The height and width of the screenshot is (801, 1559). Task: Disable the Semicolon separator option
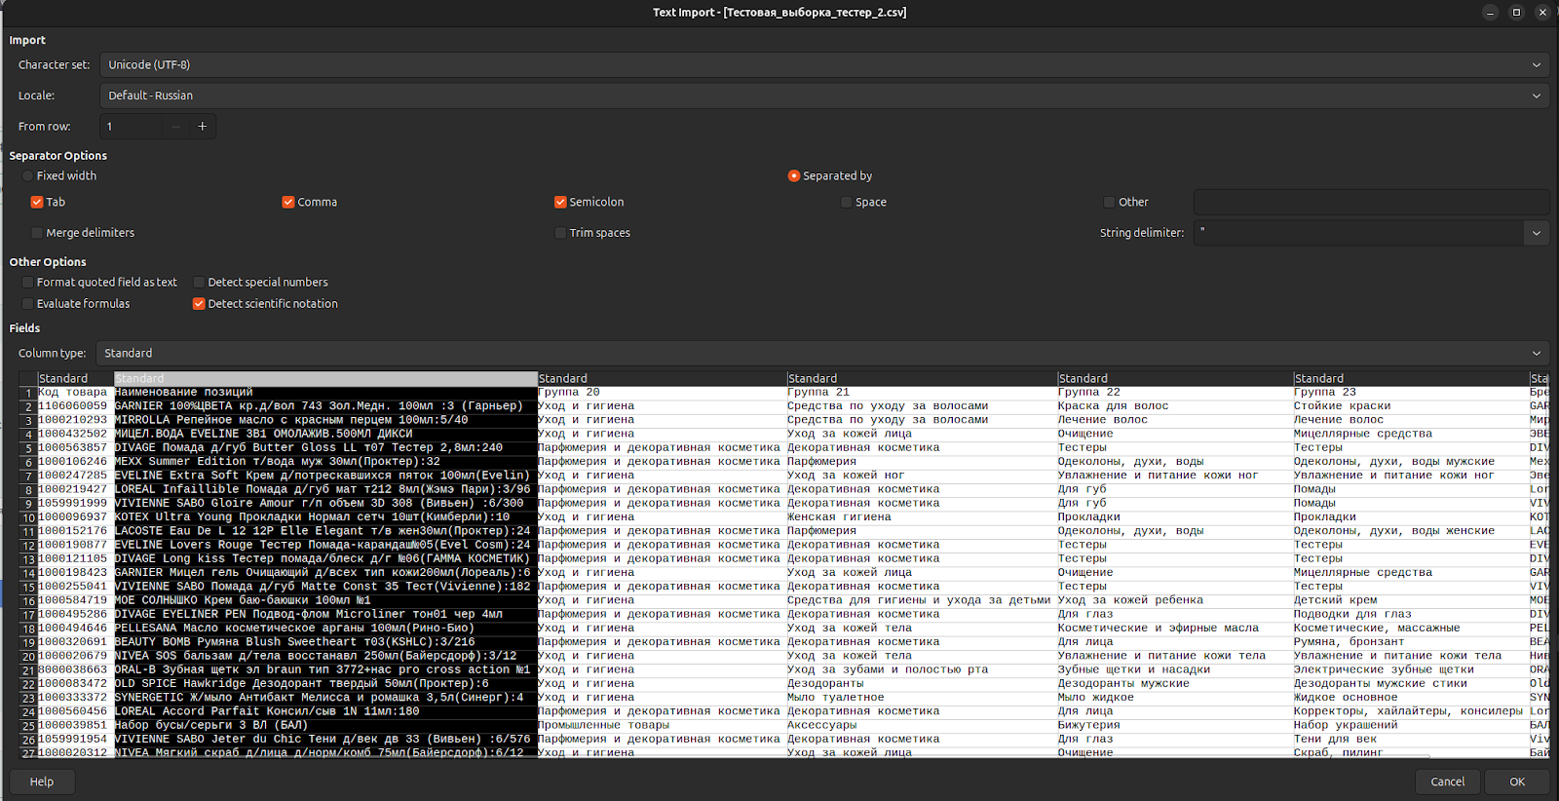click(x=560, y=203)
